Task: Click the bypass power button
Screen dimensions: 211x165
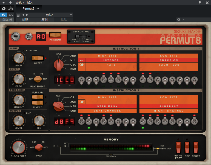Action: pos(4,15)
